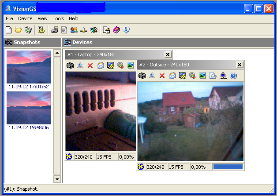Click the document with house icon
The width and height of the screenshot is (277, 196).
pyautogui.click(x=107, y=30)
